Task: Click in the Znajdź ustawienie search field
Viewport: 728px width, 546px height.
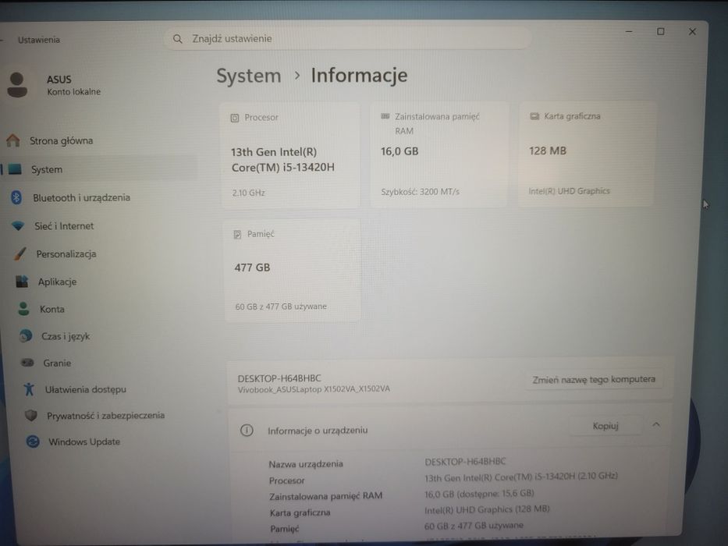Action: click(x=347, y=38)
